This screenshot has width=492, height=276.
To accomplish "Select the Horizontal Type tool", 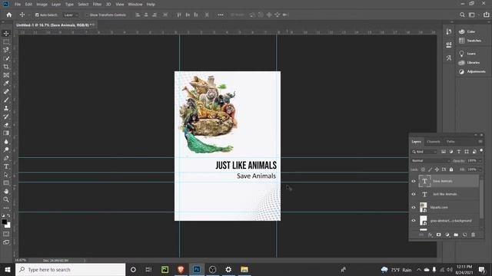I will tap(6, 166).
